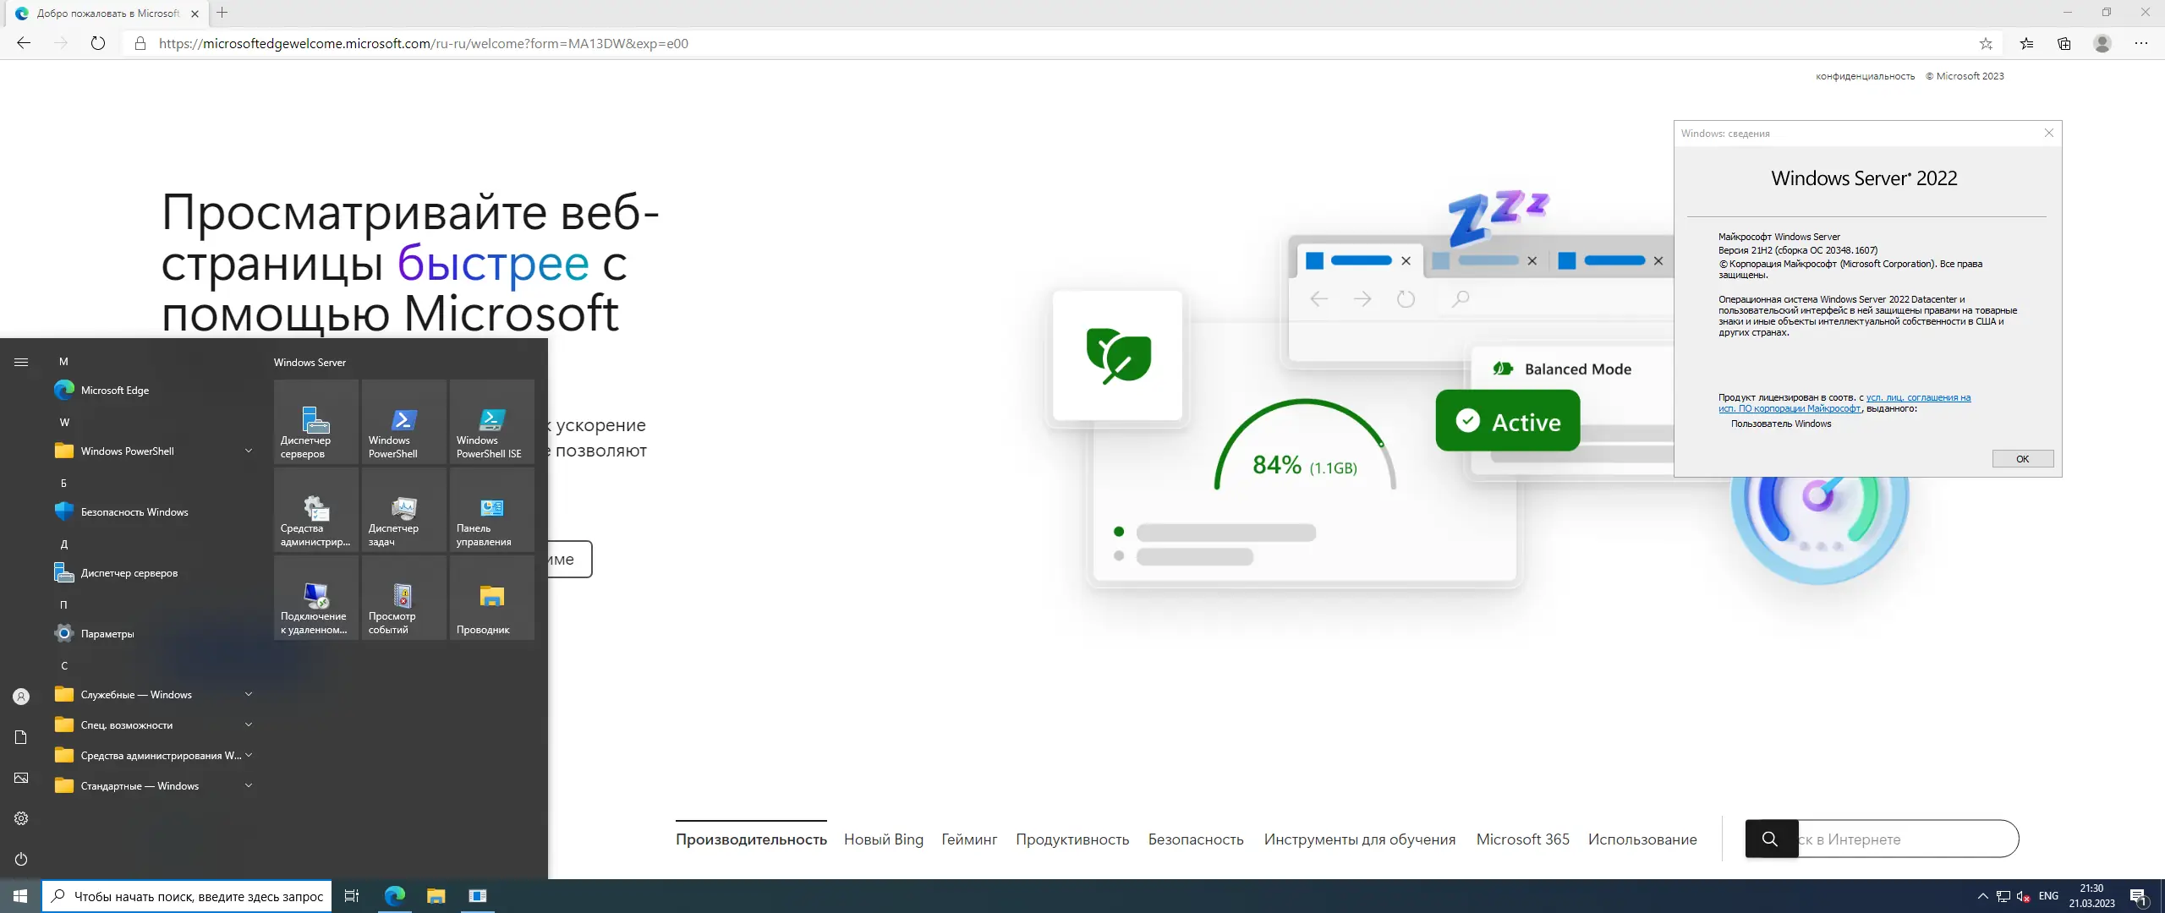This screenshot has height=913, width=2165.
Task: Launch Microsoft Edge from the taskbar
Action: pyautogui.click(x=393, y=895)
